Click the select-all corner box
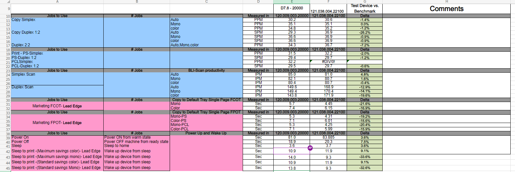Screen dimensions: 515x172 pyautogui.click(x=6, y=2)
